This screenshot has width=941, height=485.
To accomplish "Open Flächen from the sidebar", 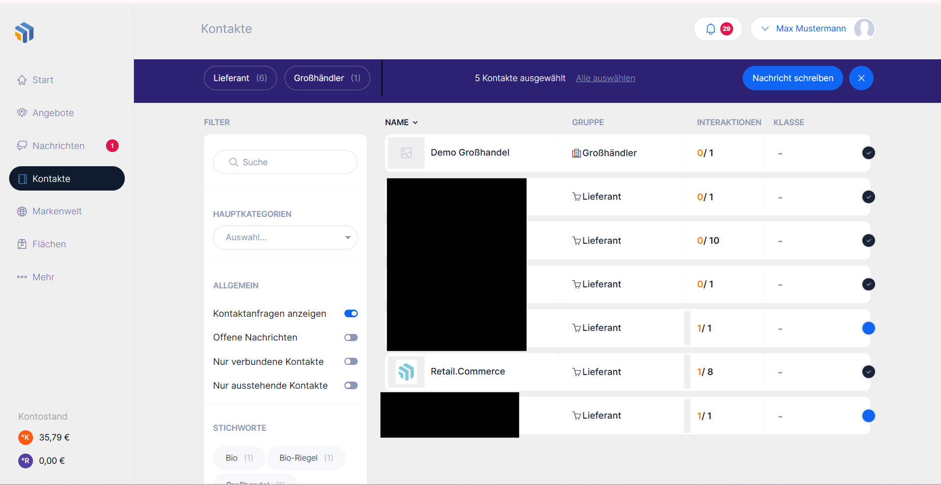I will pyautogui.click(x=49, y=244).
